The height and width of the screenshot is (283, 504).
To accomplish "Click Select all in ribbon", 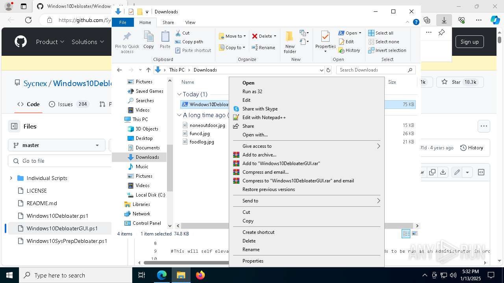I will tap(381, 33).
